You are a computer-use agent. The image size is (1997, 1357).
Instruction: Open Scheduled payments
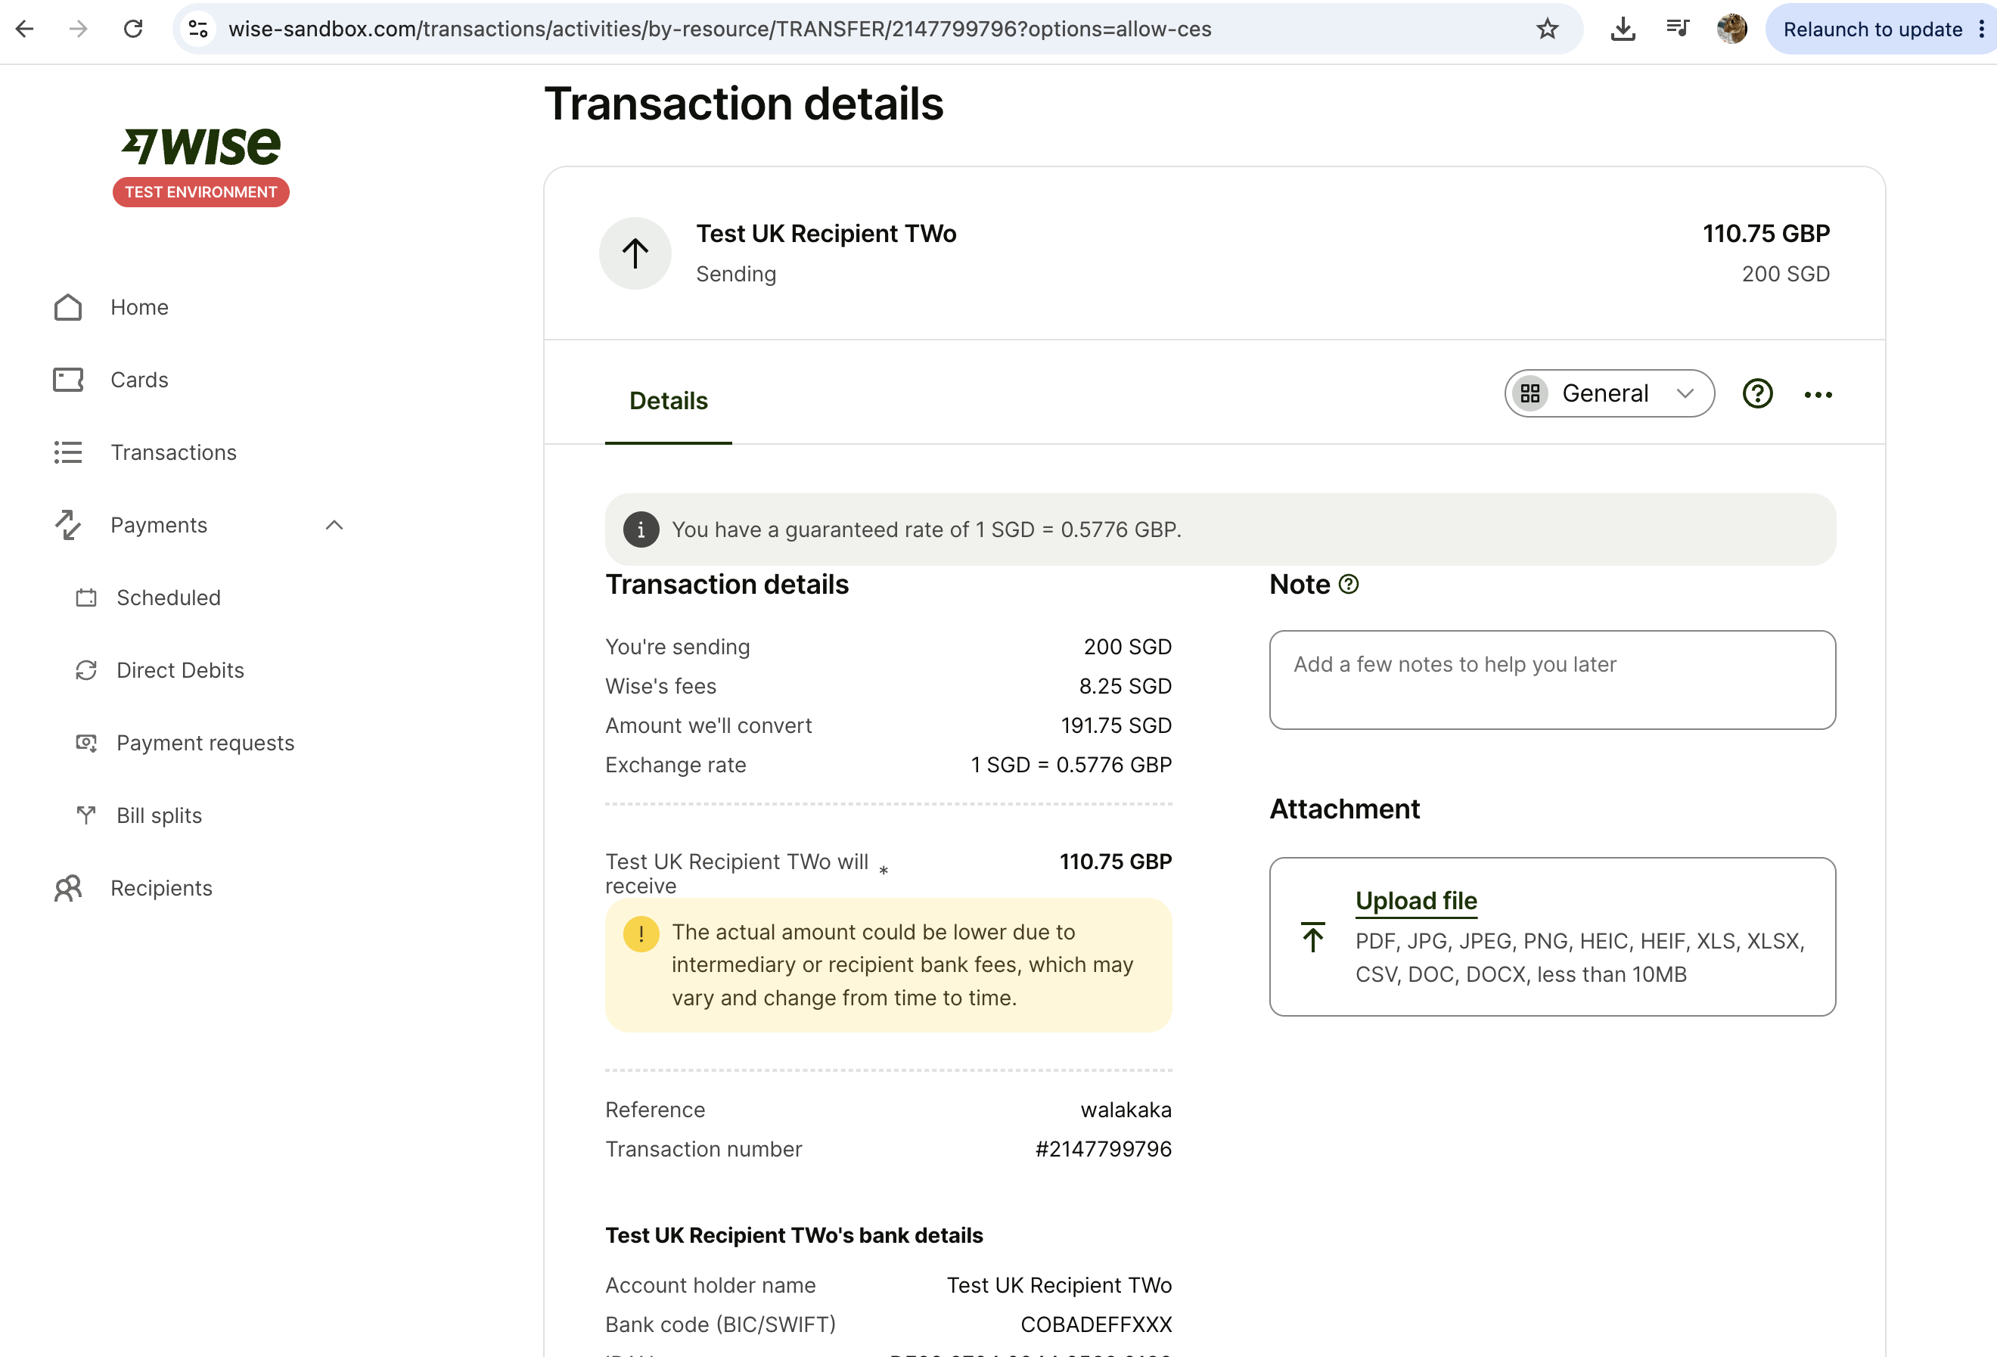coord(169,598)
